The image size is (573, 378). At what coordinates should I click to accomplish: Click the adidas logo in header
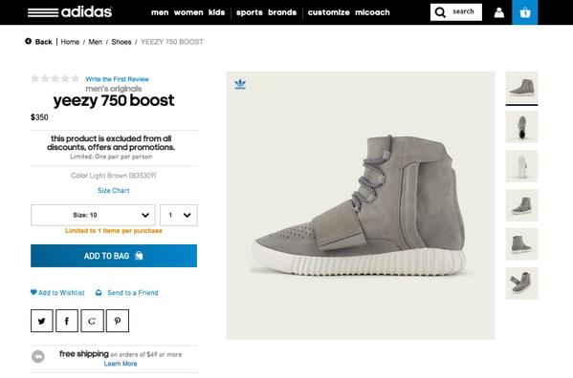(70, 12)
